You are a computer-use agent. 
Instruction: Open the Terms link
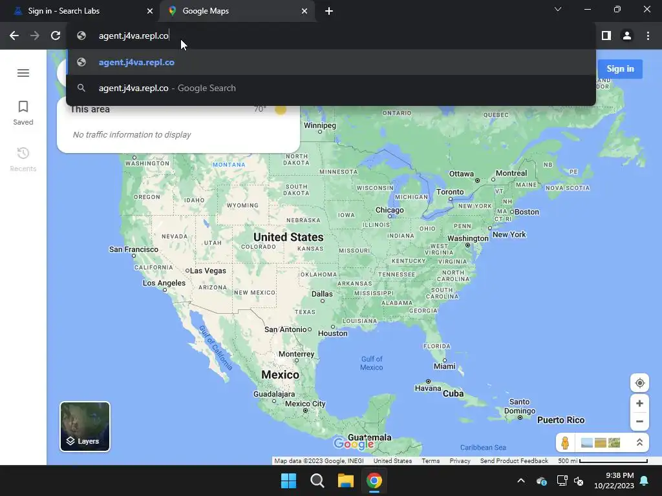pos(430,461)
